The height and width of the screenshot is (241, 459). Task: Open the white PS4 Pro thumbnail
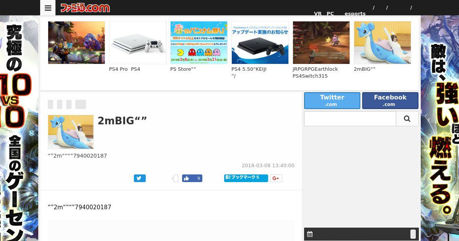click(138, 42)
